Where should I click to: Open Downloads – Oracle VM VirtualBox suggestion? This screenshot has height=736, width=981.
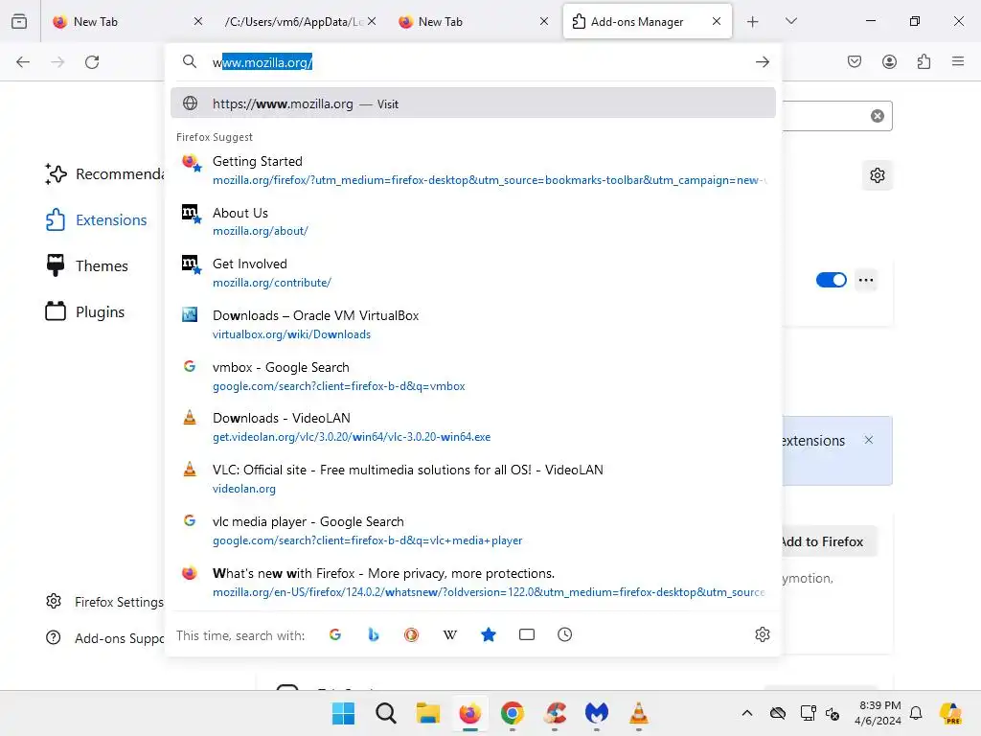point(473,324)
